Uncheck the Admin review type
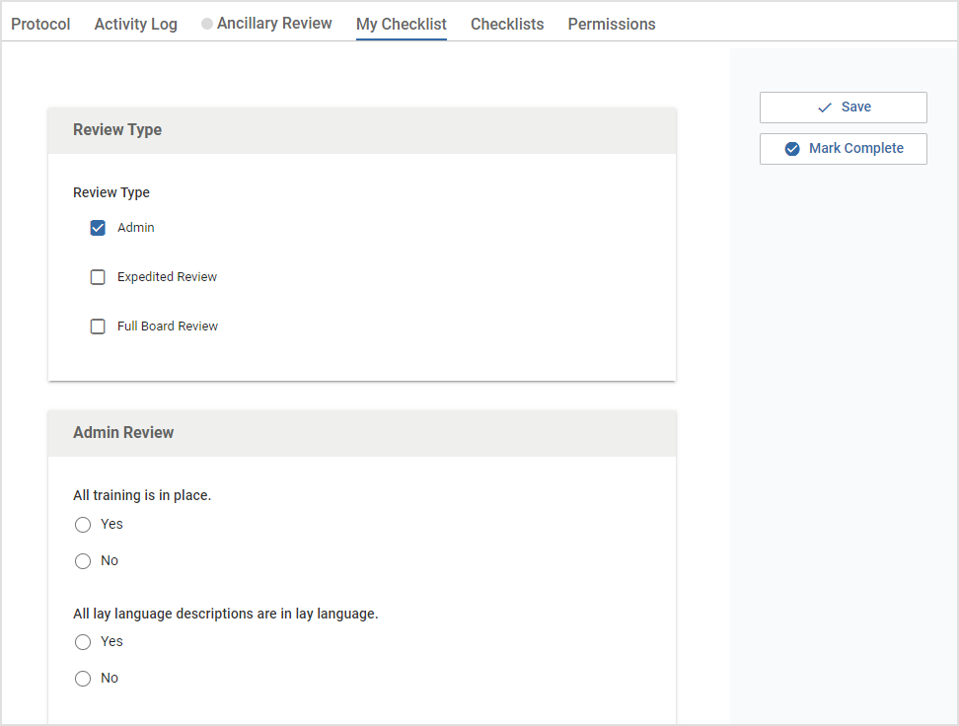The width and height of the screenshot is (959, 726). (98, 227)
